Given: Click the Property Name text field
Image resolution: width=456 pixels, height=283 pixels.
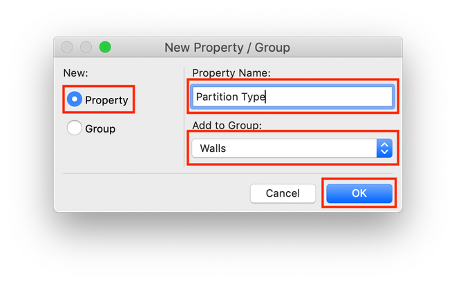Looking at the screenshot, I should click(292, 97).
